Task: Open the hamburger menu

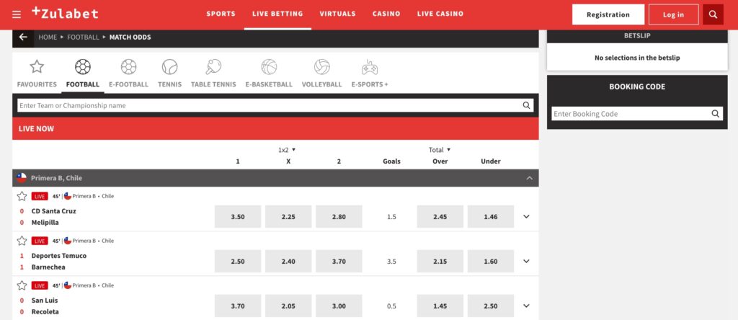Action: click(x=17, y=14)
